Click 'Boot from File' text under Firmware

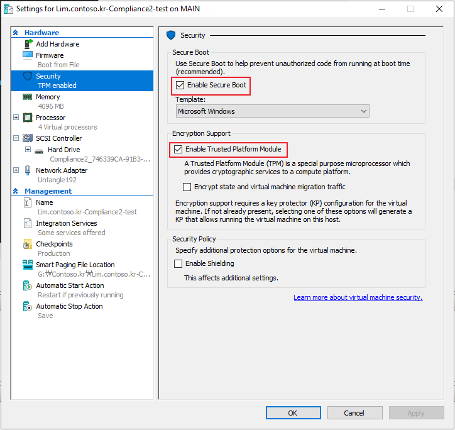(58, 65)
